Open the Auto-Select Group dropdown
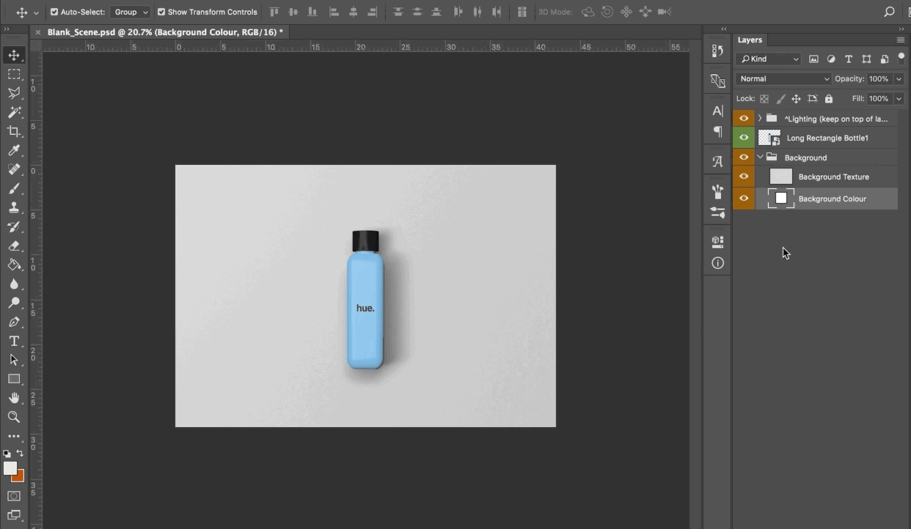This screenshot has width=911, height=529. point(131,12)
